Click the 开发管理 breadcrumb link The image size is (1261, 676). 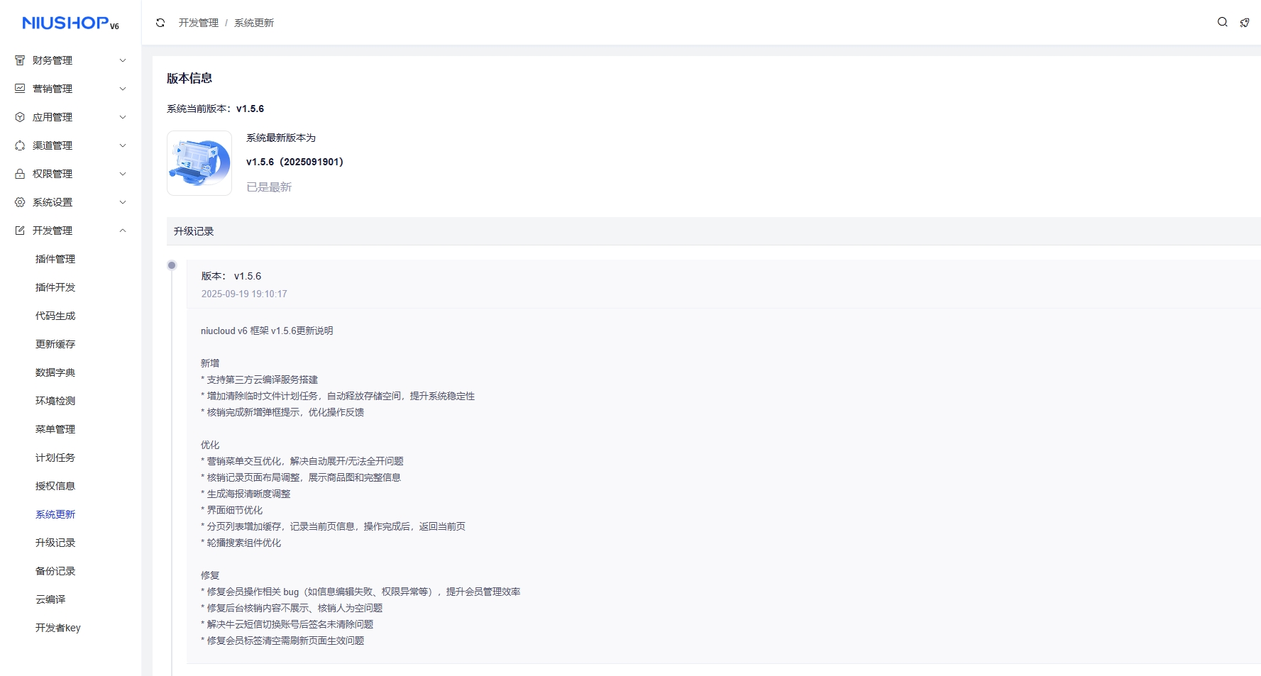[199, 23]
